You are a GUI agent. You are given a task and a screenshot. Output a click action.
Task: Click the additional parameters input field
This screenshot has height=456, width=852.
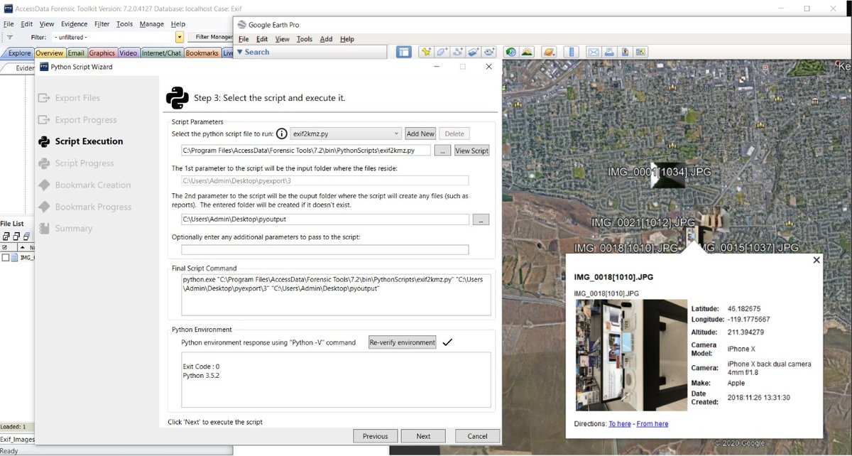(325, 249)
